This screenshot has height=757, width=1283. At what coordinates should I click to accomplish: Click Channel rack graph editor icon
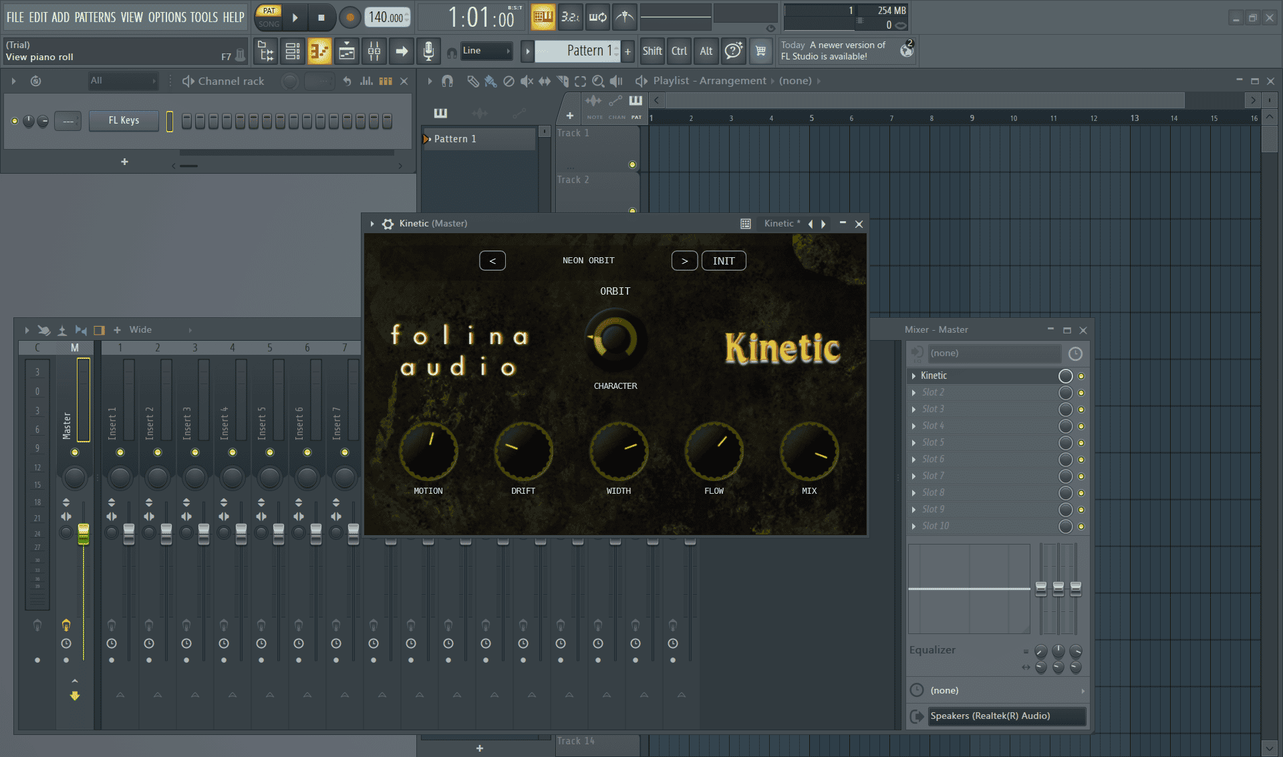[x=366, y=81]
